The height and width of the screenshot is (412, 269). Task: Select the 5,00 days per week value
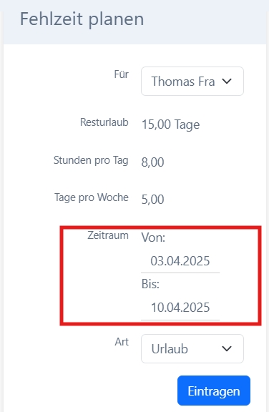[153, 200]
